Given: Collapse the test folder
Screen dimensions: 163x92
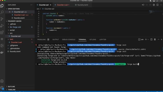Looking at the screenshot, I should 11,39.
